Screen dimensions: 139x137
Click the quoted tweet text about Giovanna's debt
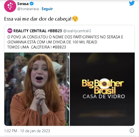65,42
